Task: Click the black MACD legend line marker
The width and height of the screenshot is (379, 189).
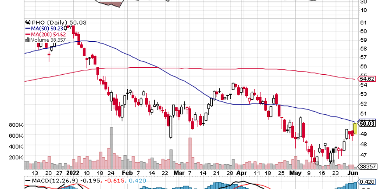Action: tap(28, 181)
